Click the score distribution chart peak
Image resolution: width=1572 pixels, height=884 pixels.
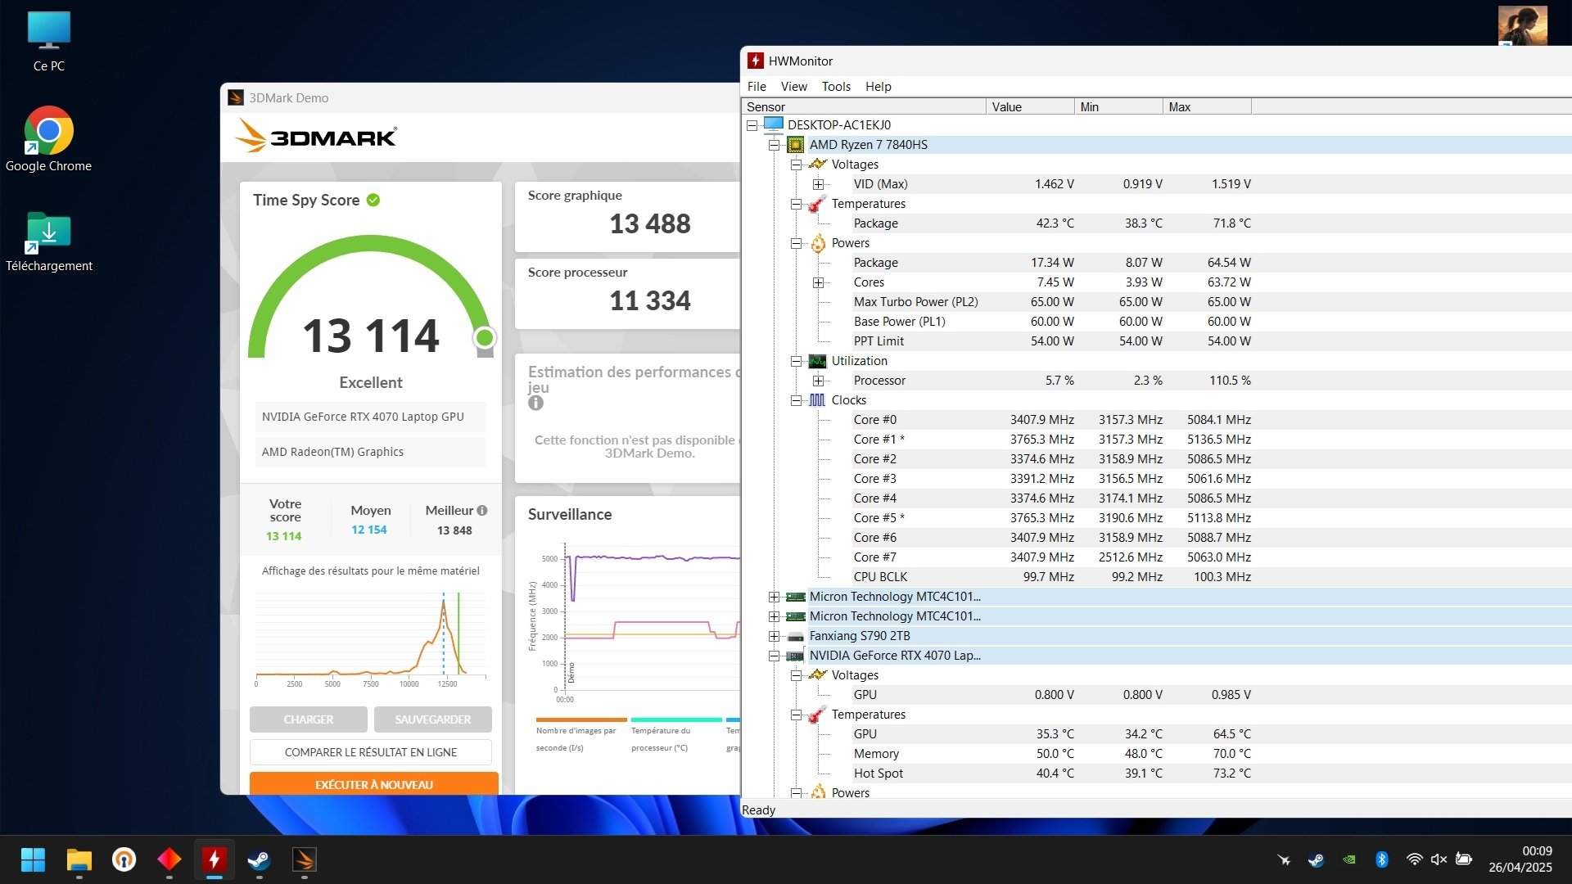click(x=444, y=604)
